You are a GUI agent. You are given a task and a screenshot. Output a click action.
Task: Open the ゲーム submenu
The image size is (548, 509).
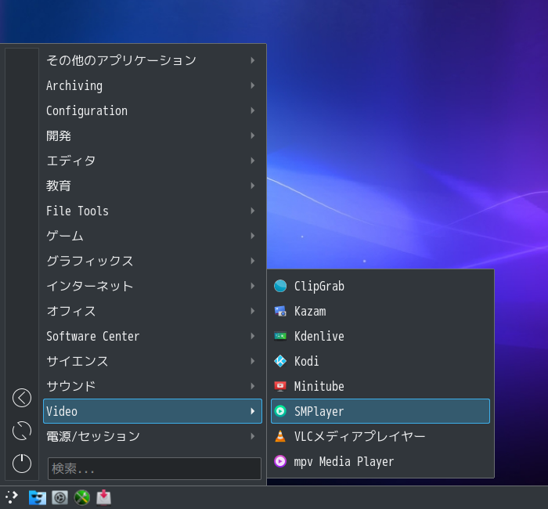pyautogui.click(x=153, y=236)
